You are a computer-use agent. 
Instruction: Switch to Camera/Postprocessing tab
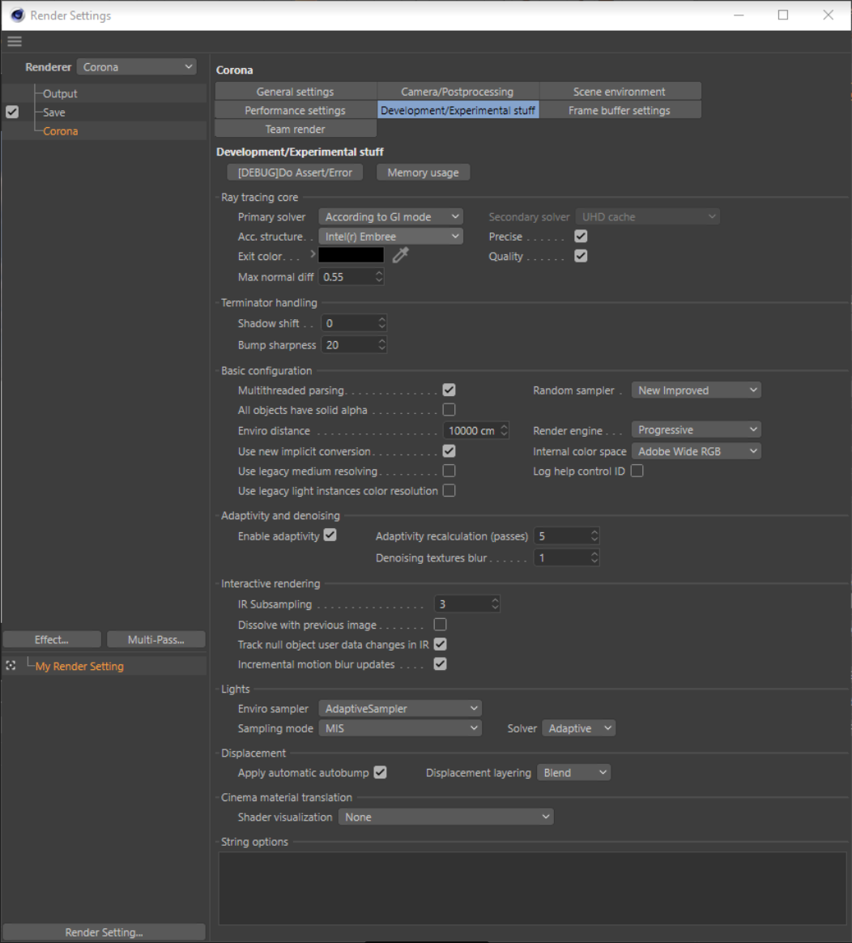(458, 92)
